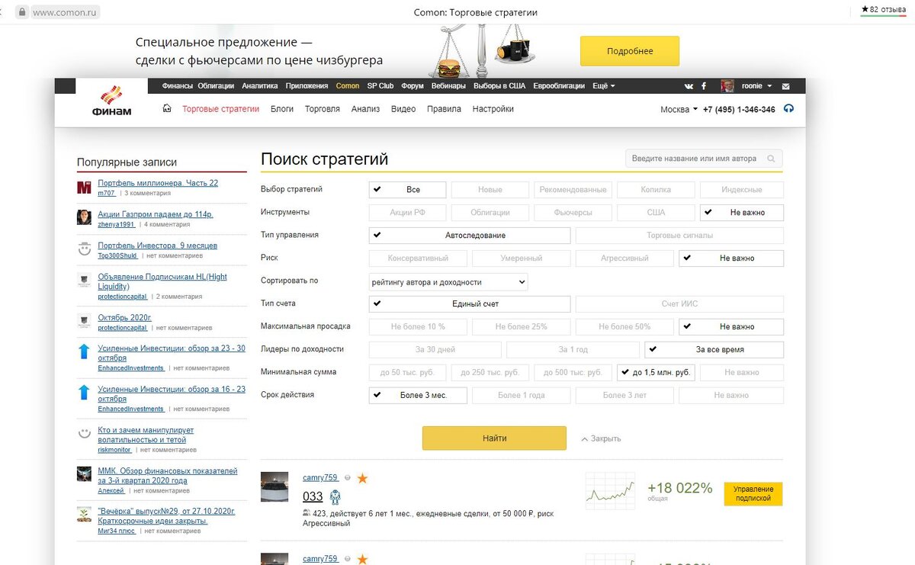Open the Портфель миллионера. Часть 22 post
The image size is (915, 565).
158,183
